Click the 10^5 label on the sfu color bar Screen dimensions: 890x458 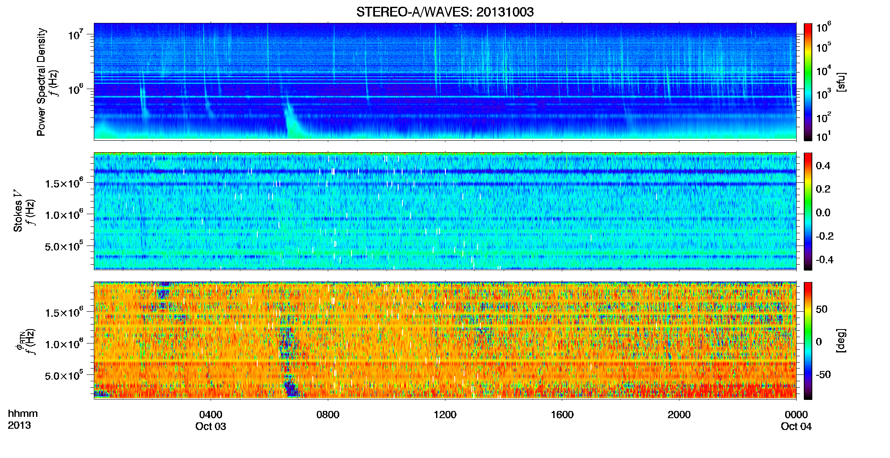(823, 47)
